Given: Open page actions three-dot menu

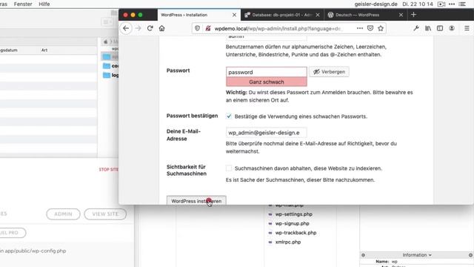Looking at the screenshot, I should tap(359, 28).
